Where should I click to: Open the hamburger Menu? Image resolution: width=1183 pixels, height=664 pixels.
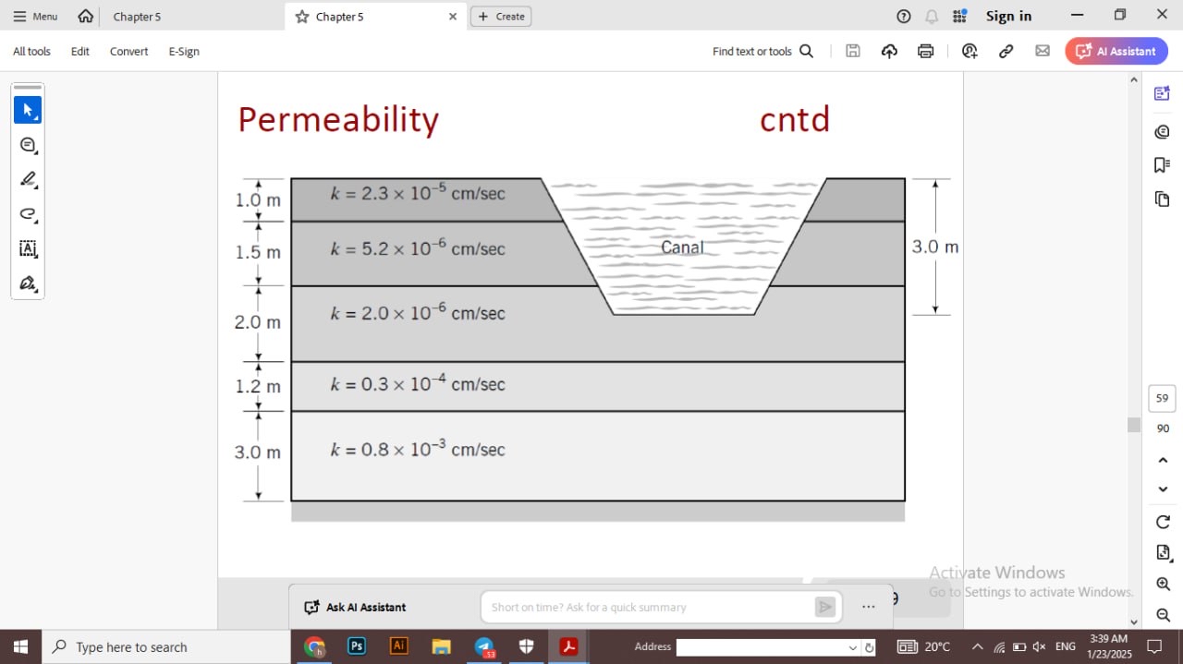35,17
